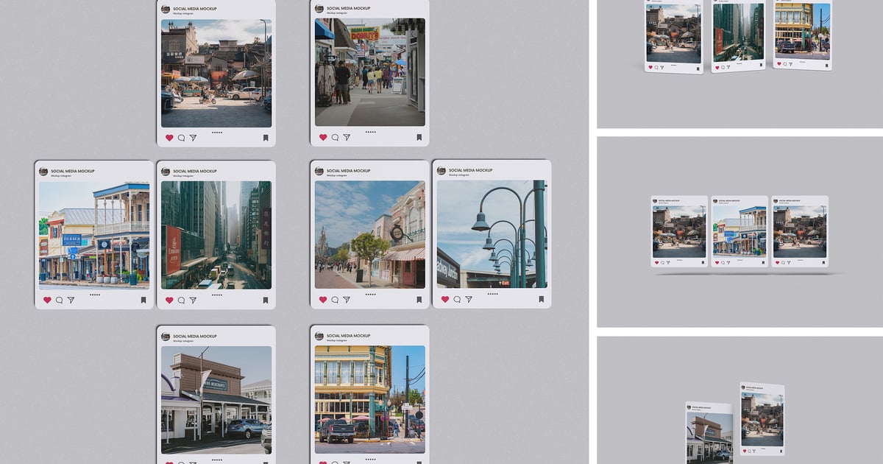Click the avatar on the brown storefront post
The height and width of the screenshot is (464, 883).
[166, 337]
